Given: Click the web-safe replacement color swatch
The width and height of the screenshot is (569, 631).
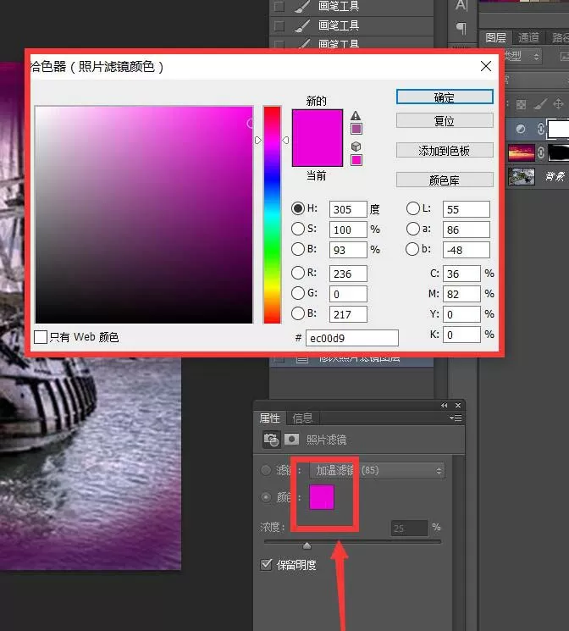Looking at the screenshot, I should [x=356, y=160].
